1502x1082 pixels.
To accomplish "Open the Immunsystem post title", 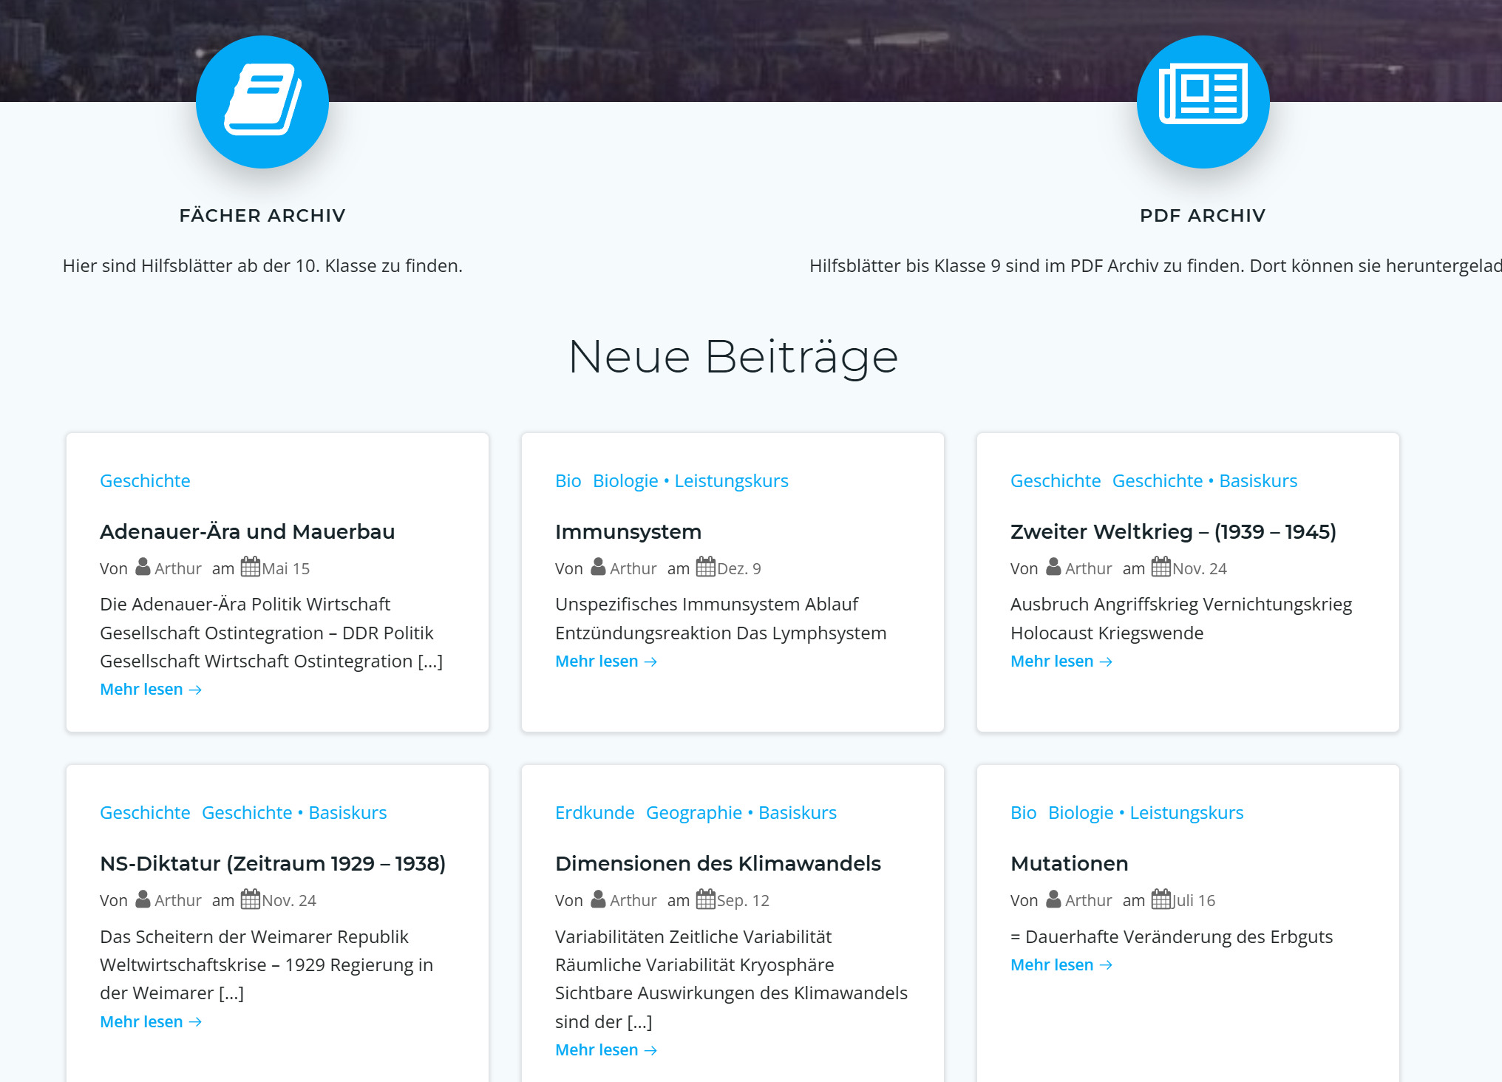I will 628,531.
